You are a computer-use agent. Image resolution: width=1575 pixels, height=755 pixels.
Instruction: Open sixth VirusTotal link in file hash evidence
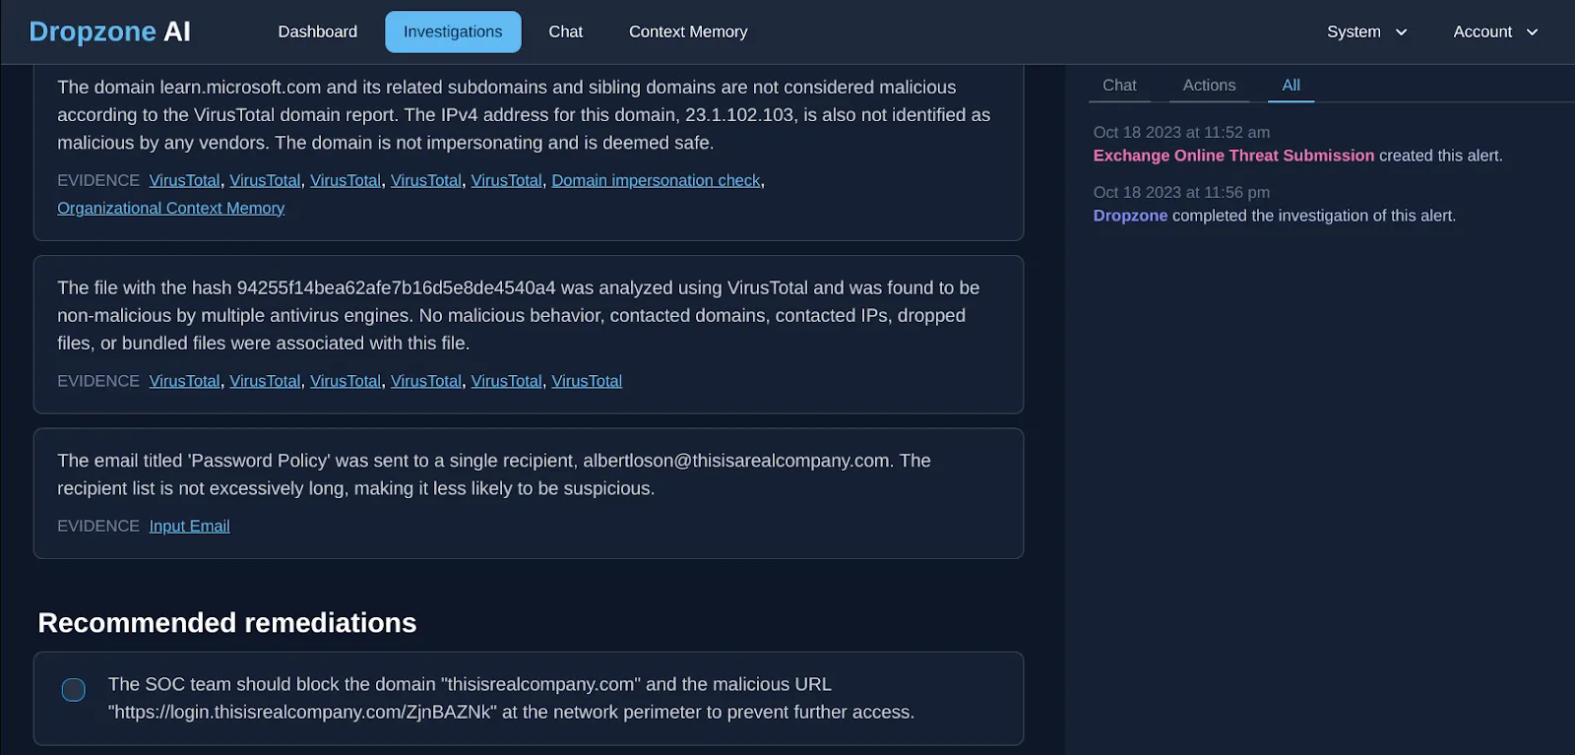[587, 381]
